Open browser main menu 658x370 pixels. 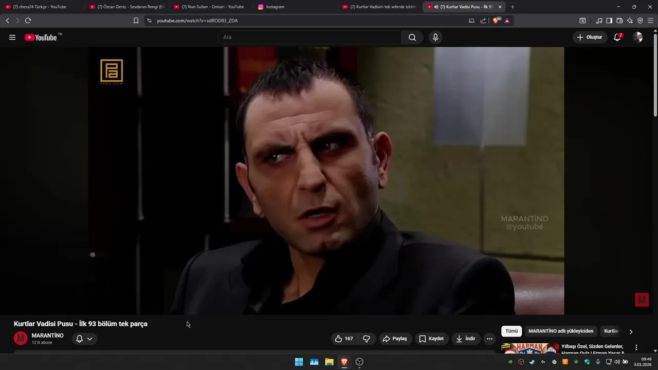tap(650, 21)
